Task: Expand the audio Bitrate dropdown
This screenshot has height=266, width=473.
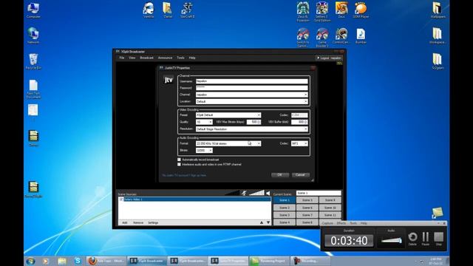Action: 210,150
